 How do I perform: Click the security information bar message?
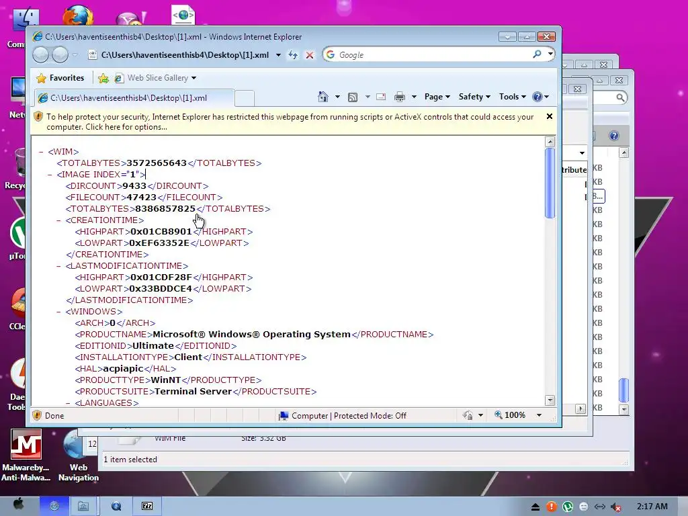click(290, 122)
